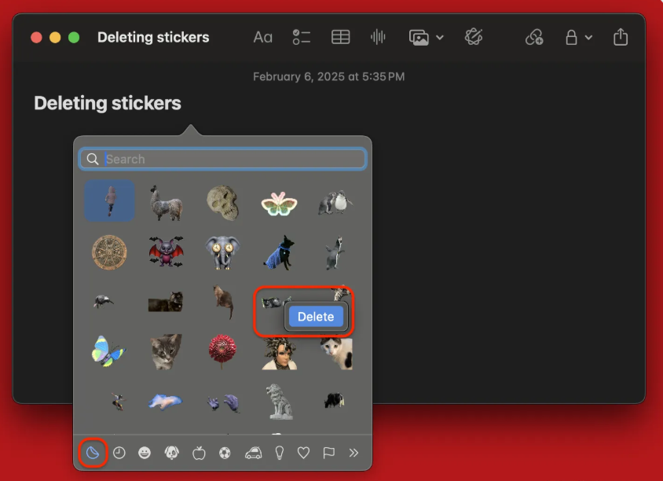Open the media attachment dropdown chevron

click(x=438, y=37)
